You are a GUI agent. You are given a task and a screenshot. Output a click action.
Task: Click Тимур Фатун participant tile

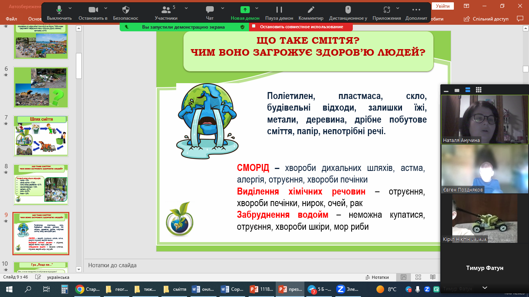485,268
